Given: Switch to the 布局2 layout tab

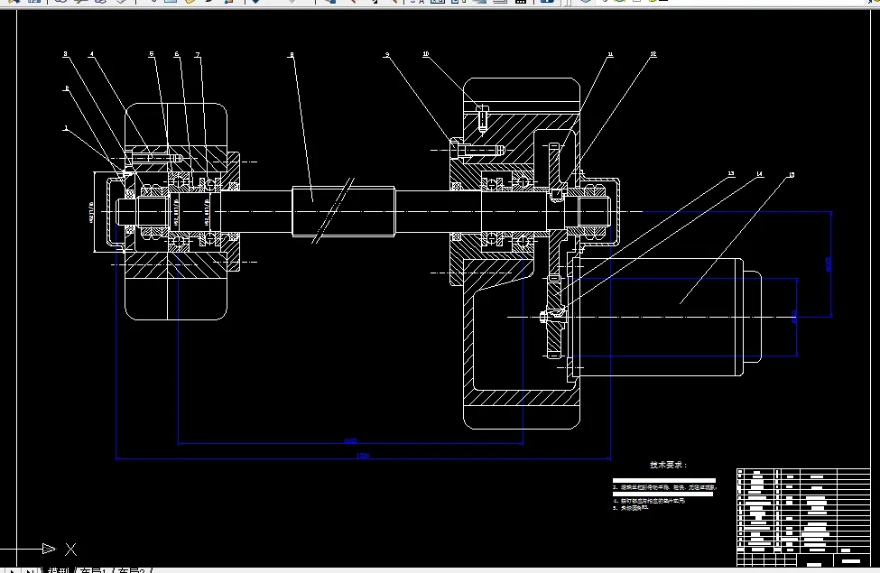Looking at the screenshot, I should pyautogui.click(x=132, y=570).
